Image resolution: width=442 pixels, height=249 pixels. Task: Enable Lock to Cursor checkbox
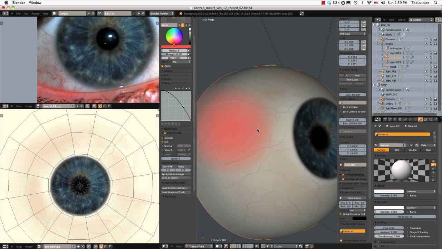pos(341,107)
